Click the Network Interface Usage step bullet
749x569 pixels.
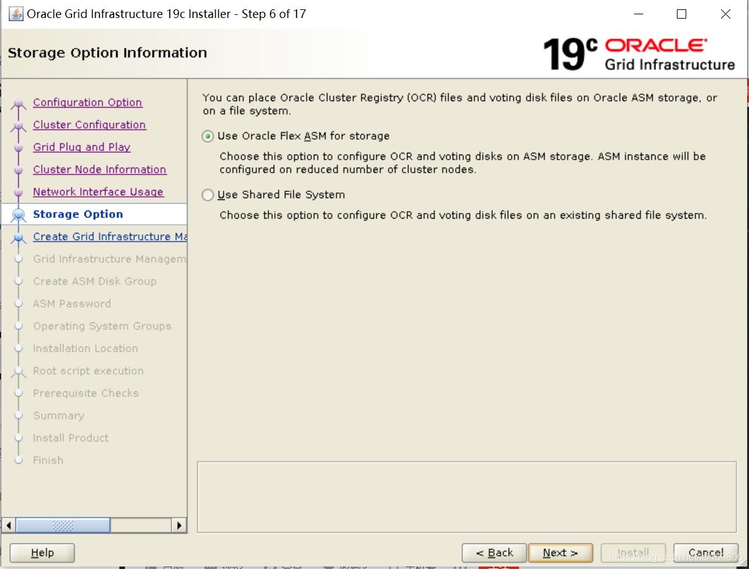19,192
